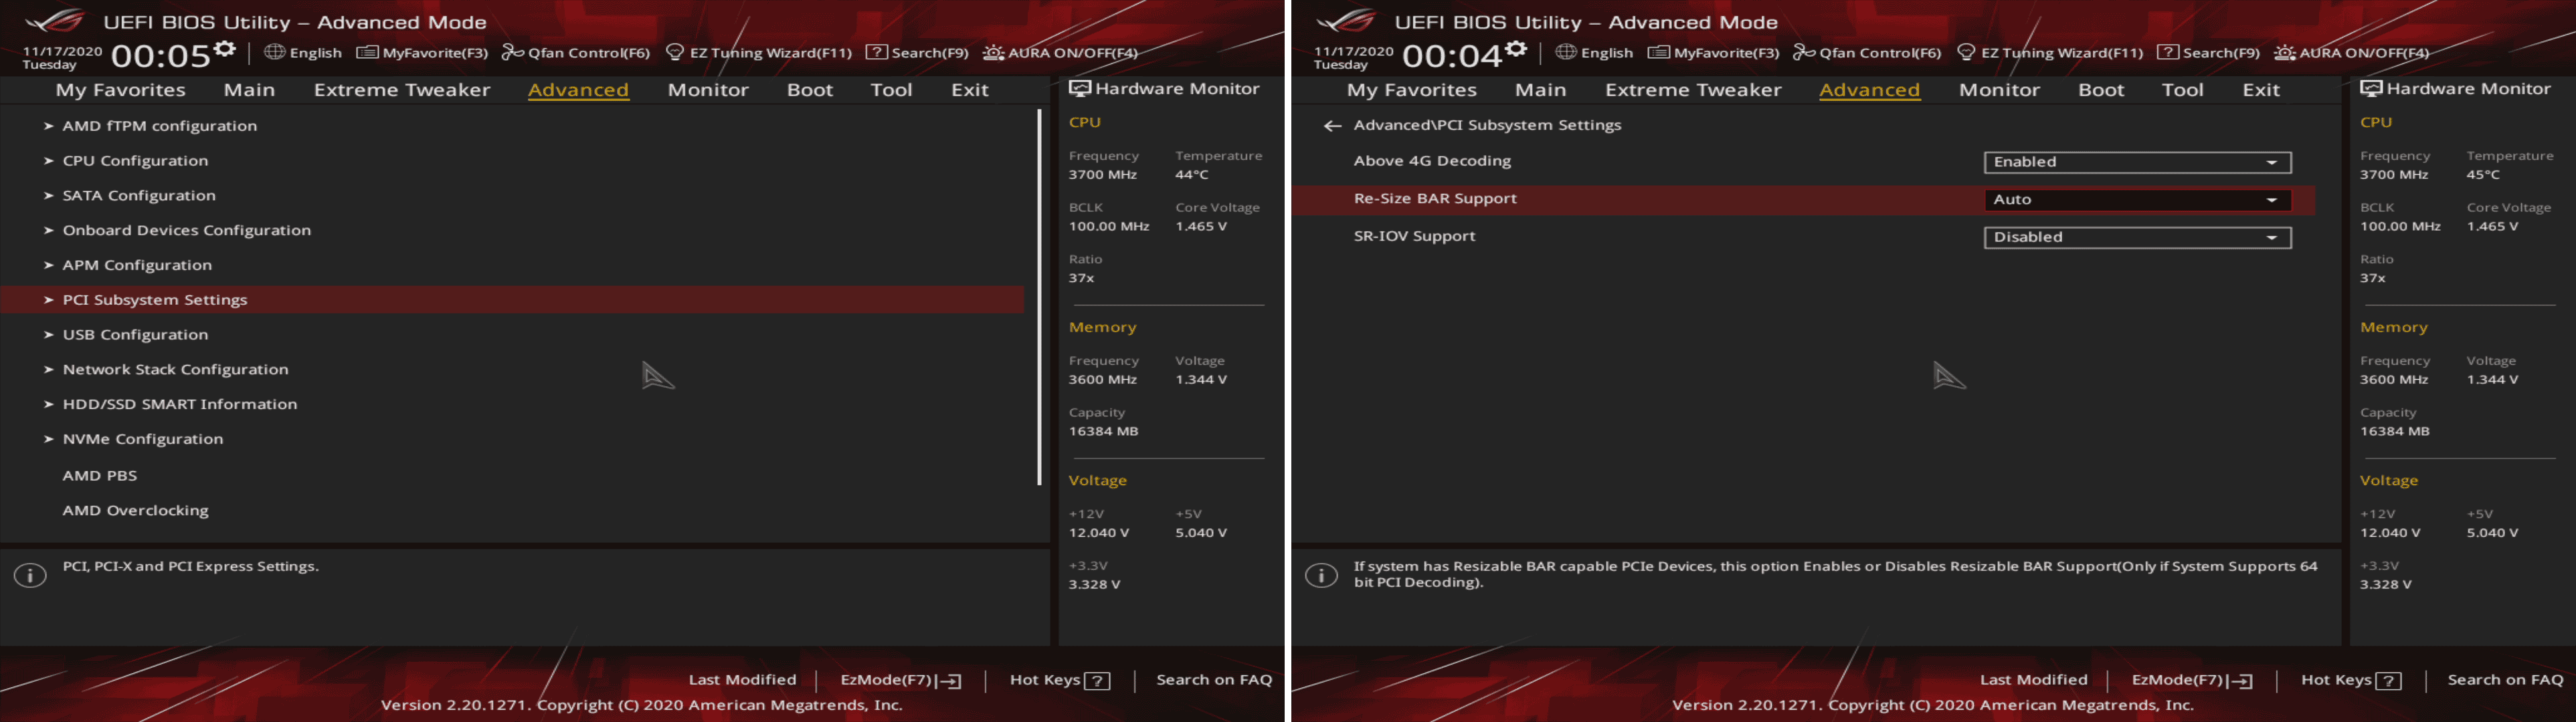Click the Advanced menu list vertical scrollbar
Image resolution: width=2576 pixels, height=722 pixels.
pyautogui.click(x=1039, y=297)
